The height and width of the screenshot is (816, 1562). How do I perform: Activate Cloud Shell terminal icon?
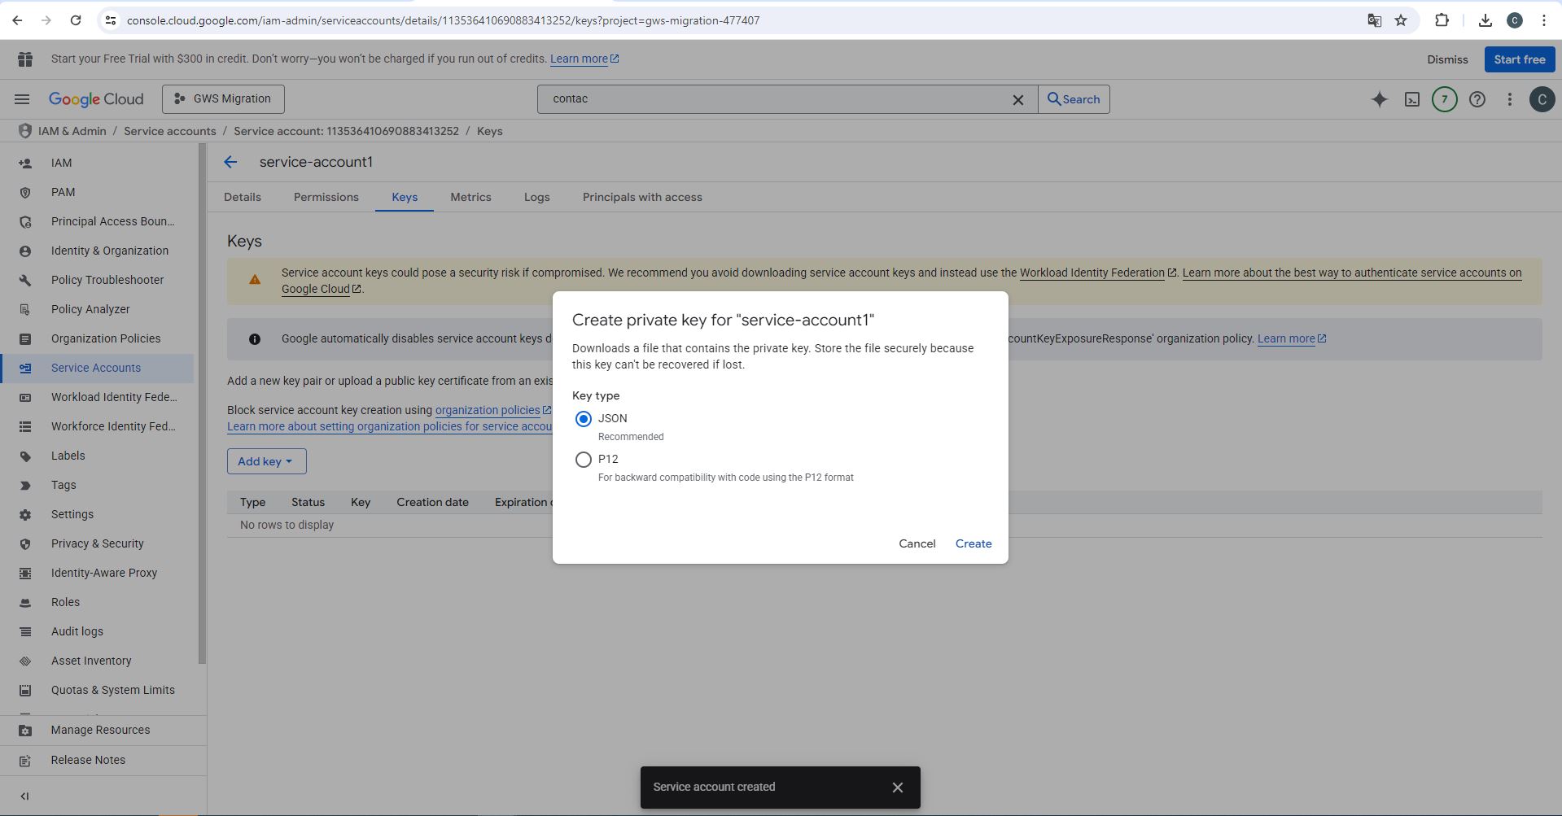1411,99
